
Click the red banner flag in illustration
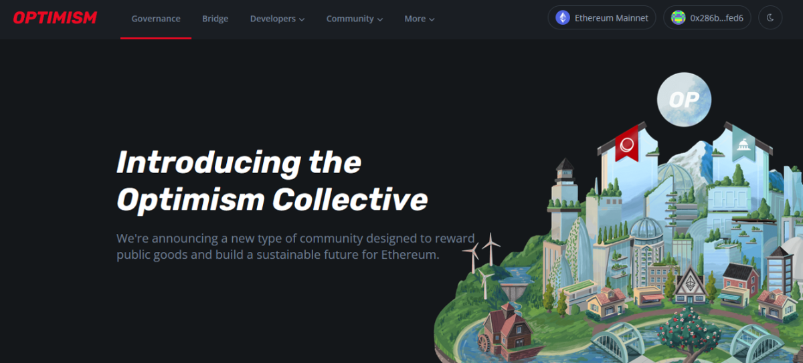pos(627,143)
